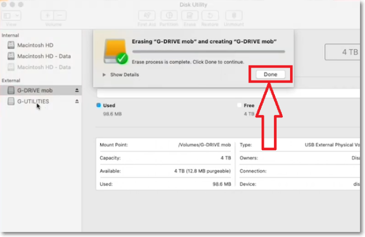Click the G-UTILITIES disk icon in sidebar

[x=11, y=102]
